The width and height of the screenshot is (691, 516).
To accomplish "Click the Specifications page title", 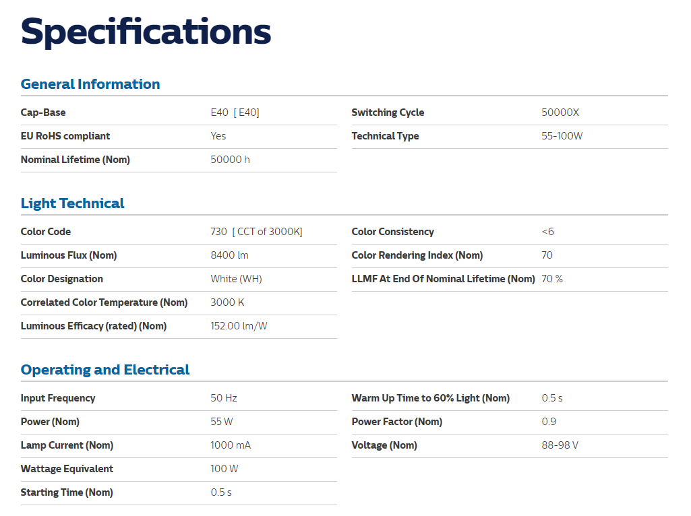I will click(146, 32).
